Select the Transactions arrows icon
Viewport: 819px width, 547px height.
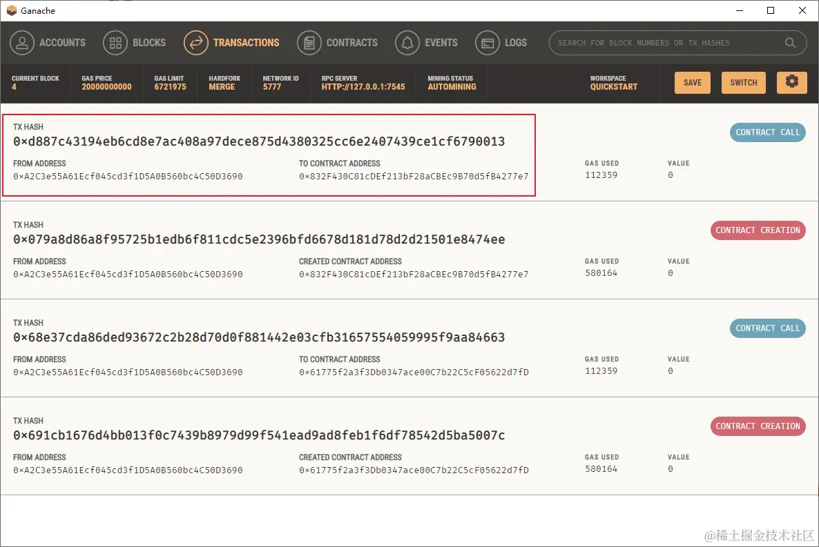[x=196, y=43]
